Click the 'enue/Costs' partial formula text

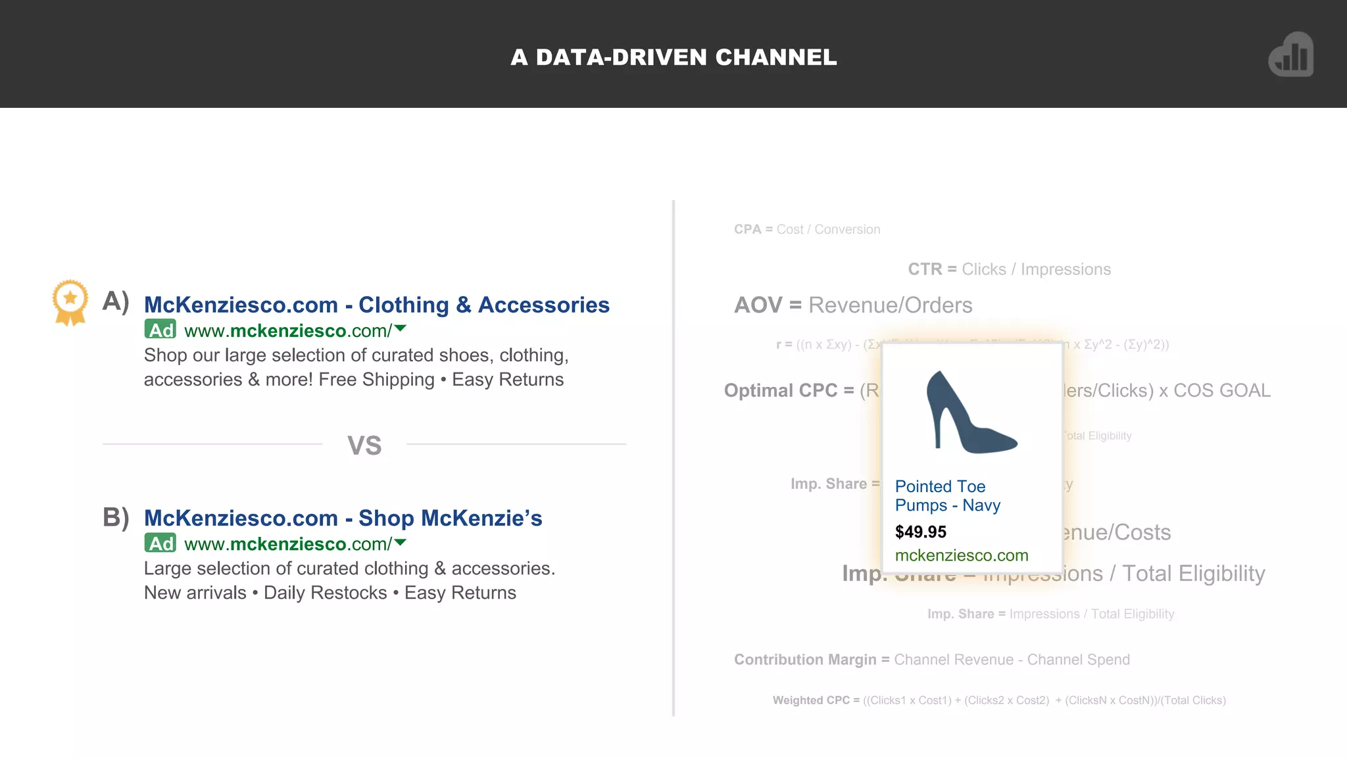click(x=1117, y=532)
